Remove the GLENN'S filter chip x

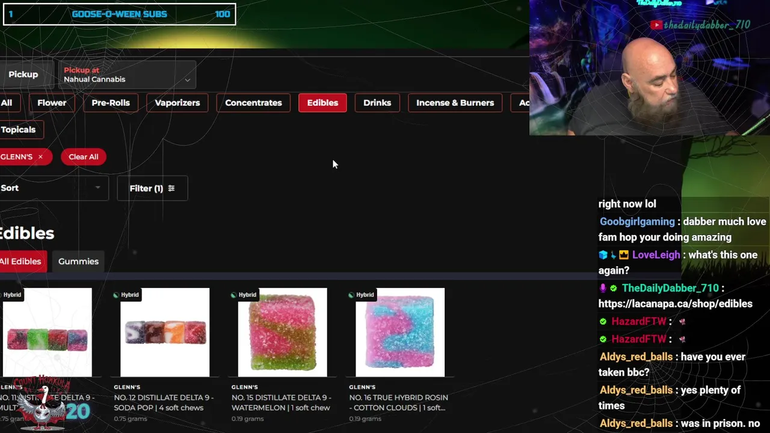40,157
